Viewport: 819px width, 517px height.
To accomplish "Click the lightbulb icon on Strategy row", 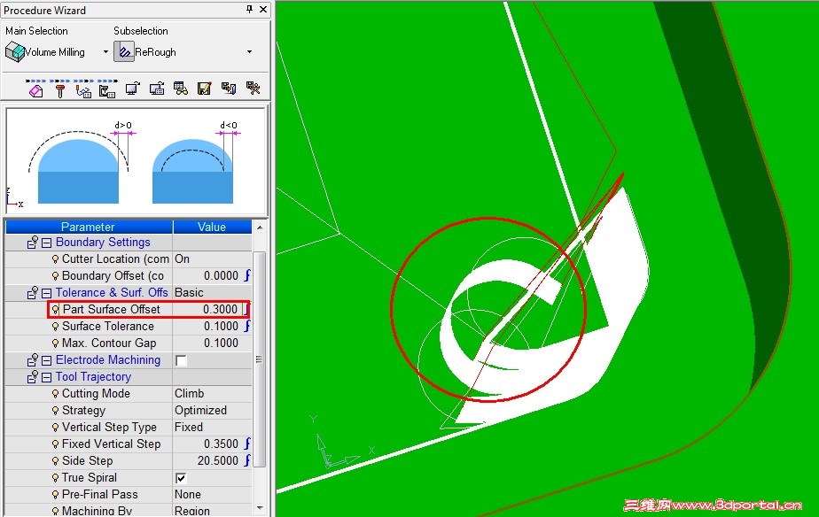I will click(55, 411).
